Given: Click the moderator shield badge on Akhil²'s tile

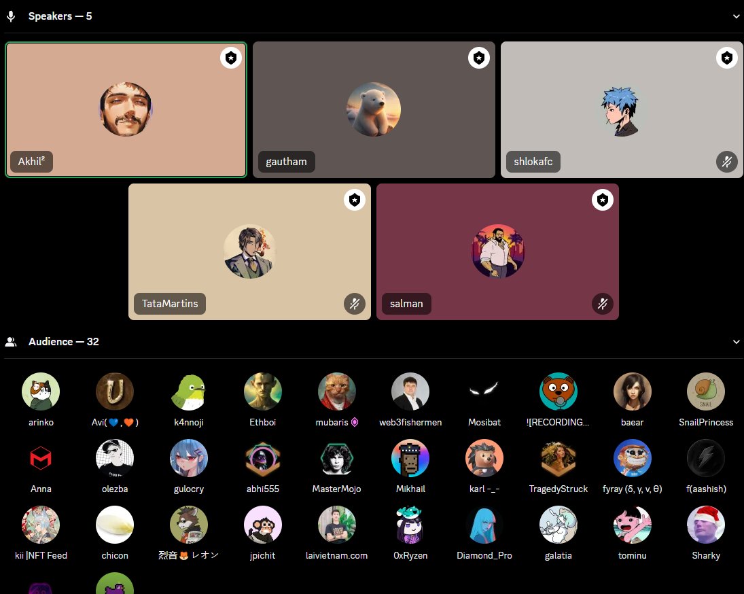Looking at the screenshot, I should click(231, 58).
